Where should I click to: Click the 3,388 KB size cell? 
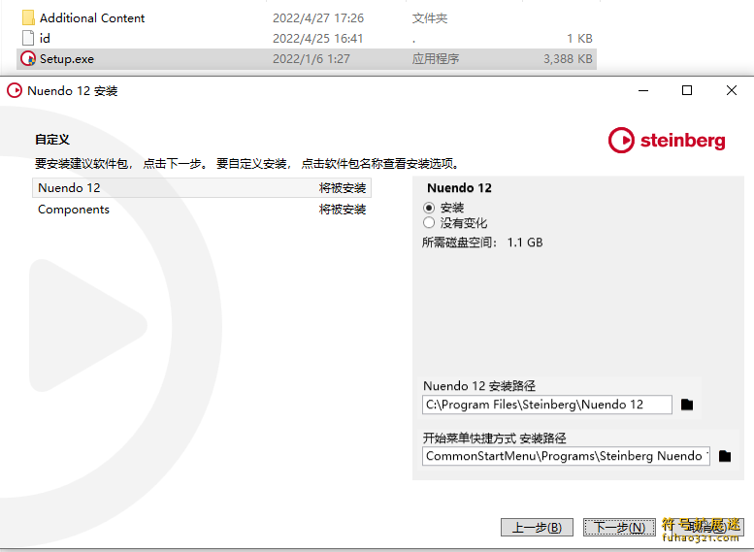coord(568,58)
